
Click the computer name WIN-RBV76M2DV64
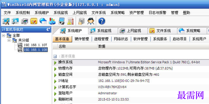click(x=112, y=87)
